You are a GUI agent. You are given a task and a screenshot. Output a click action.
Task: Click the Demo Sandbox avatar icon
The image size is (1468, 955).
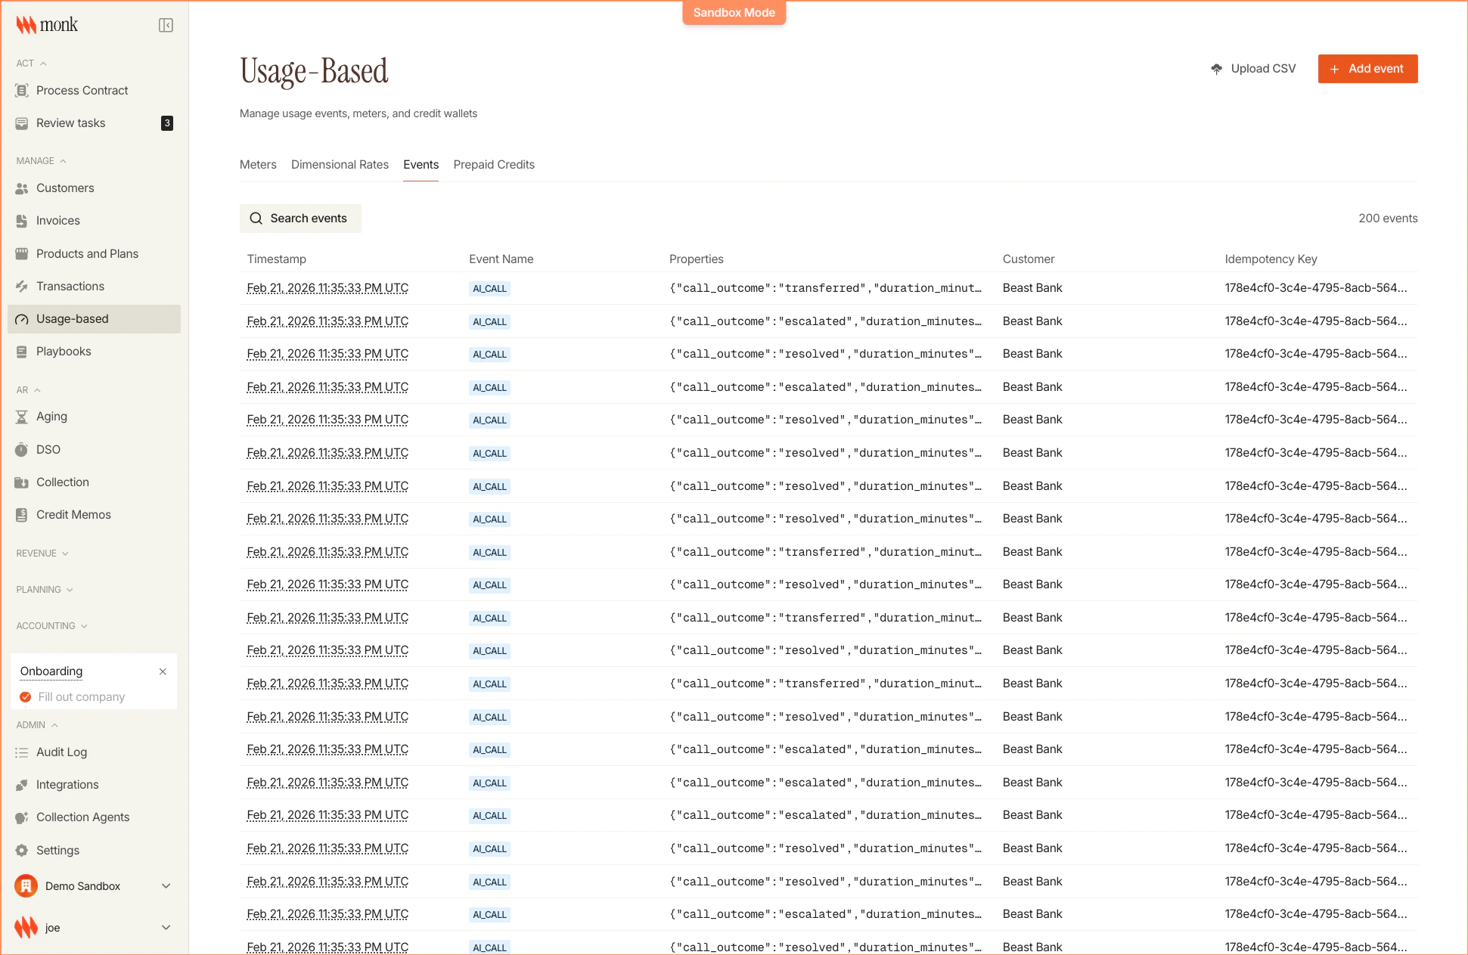[x=26, y=886]
